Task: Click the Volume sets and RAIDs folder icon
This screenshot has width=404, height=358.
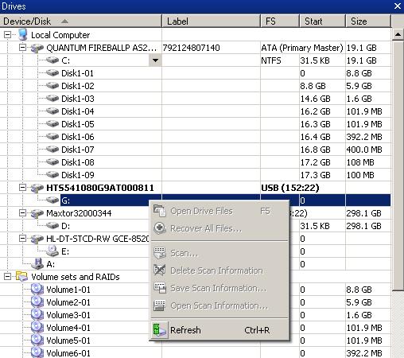Action: click(x=21, y=276)
